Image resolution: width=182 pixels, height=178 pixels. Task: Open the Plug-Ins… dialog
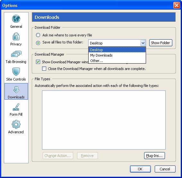point(154,156)
